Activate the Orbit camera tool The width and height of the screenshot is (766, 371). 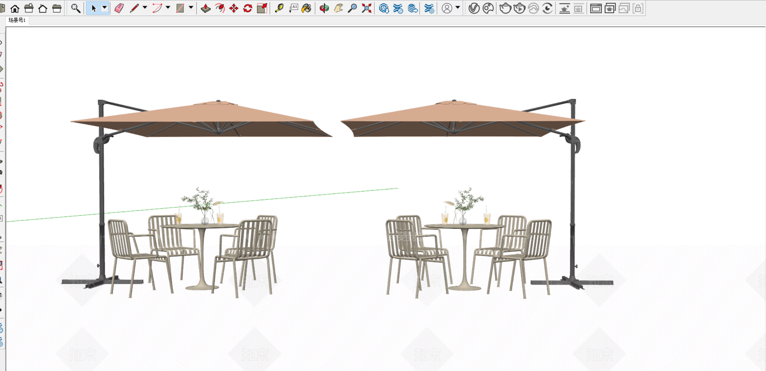[324, 8]
